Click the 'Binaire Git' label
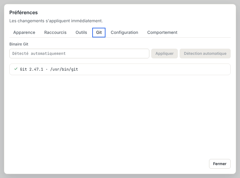This screenshot has width=240, height=178. pos(19,44)
